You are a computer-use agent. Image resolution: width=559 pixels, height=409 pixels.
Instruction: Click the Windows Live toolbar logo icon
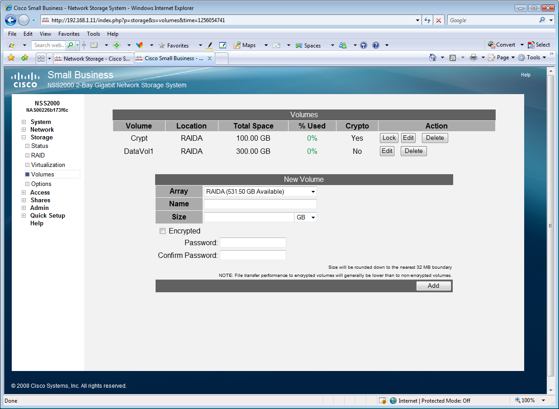click(x=12, y=45)
